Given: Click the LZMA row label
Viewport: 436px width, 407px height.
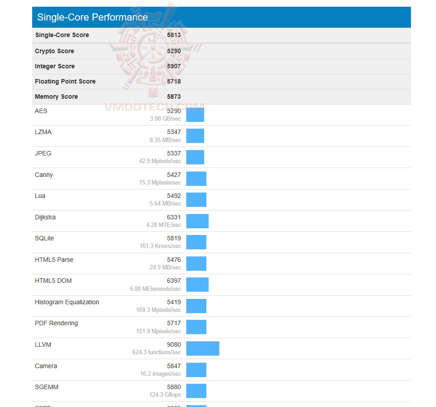Looking at the screenshot, I should click(x=43, y=132).
